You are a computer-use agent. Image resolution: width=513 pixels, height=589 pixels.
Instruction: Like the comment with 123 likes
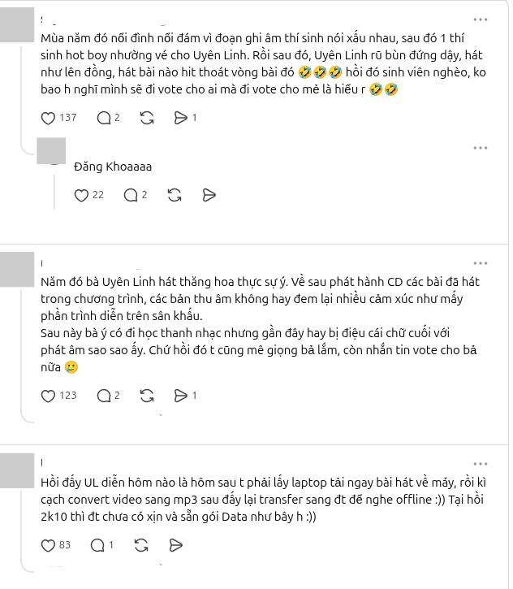coord(48,396)
